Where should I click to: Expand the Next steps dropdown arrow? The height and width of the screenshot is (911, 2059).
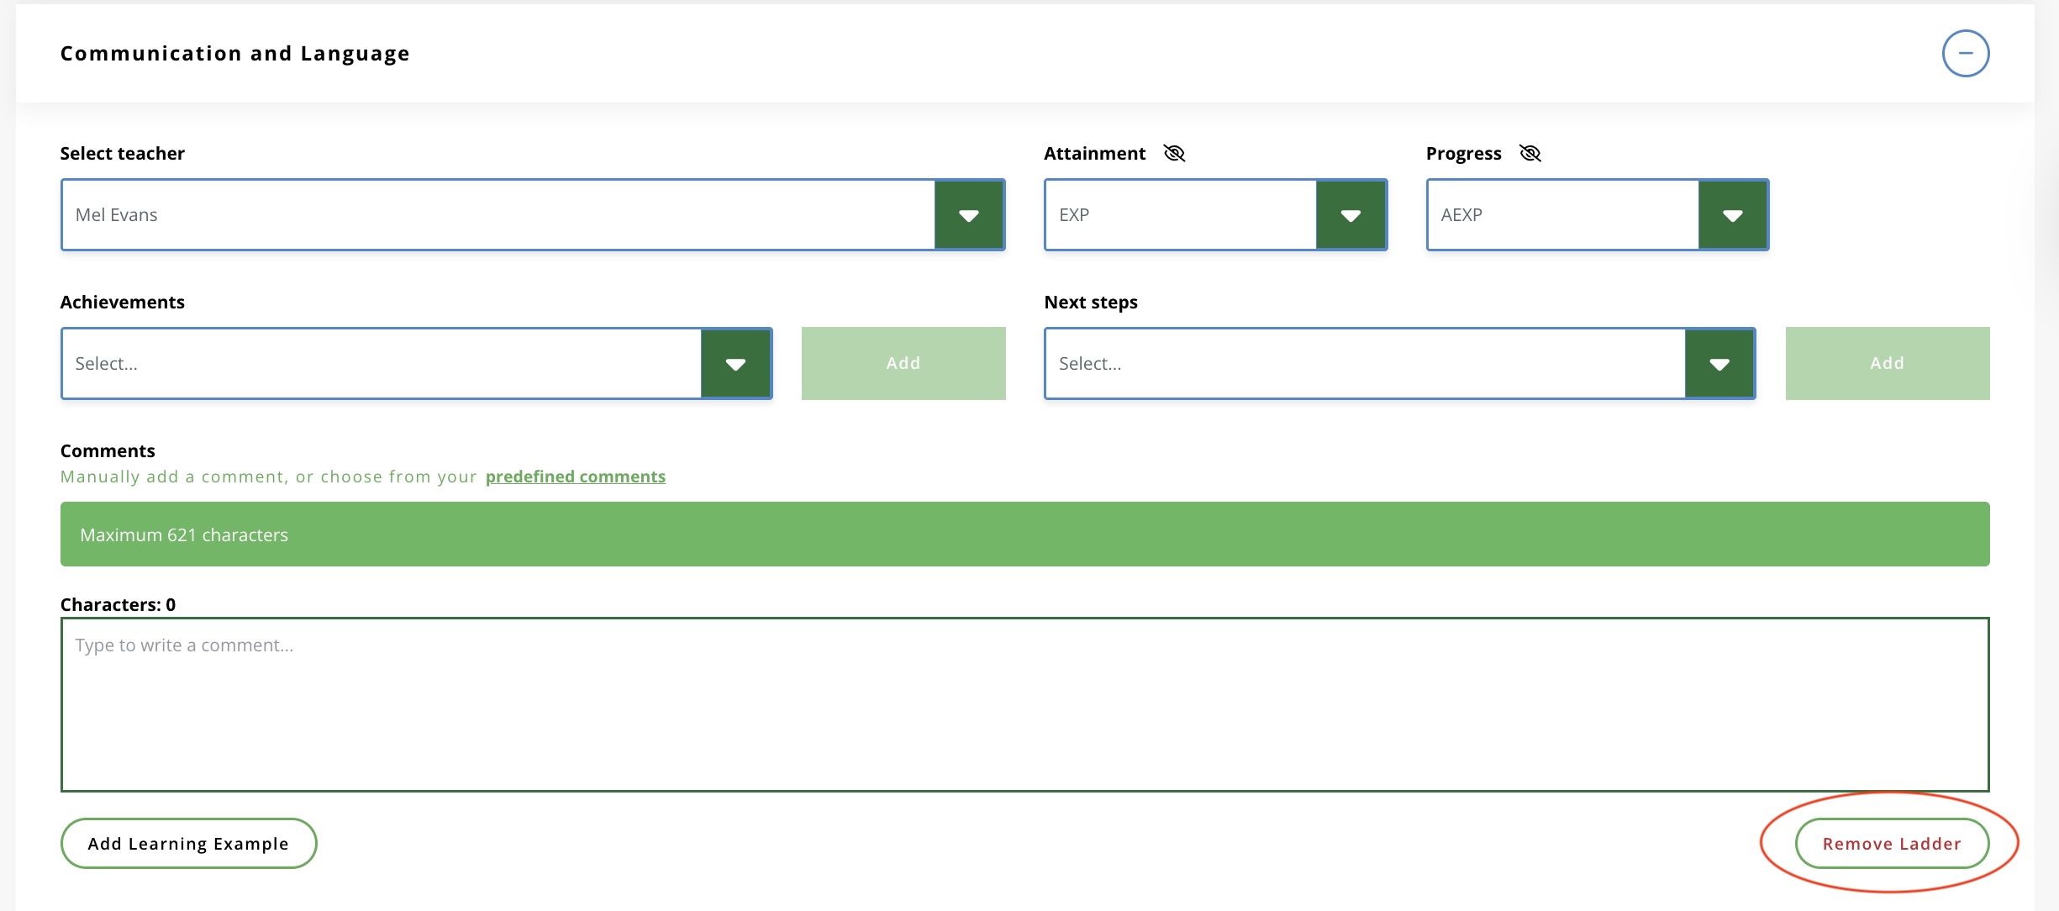[1719, 364]
